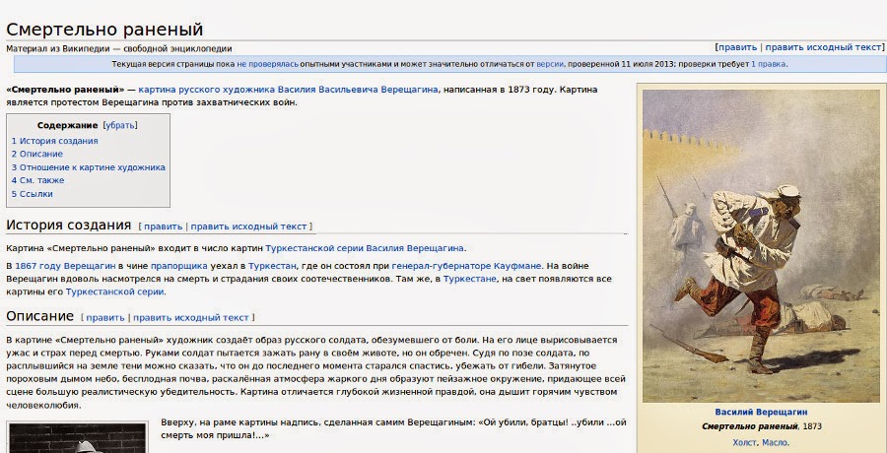Click '1 правка' link in review notice

(x=768, y=64)
